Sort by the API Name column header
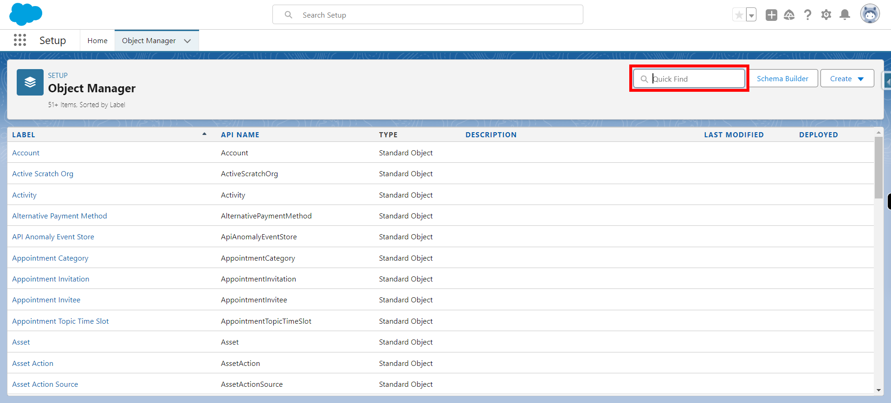Image resolution: width=891 pixels, height=403 pixels. click(x=240, y=135)
